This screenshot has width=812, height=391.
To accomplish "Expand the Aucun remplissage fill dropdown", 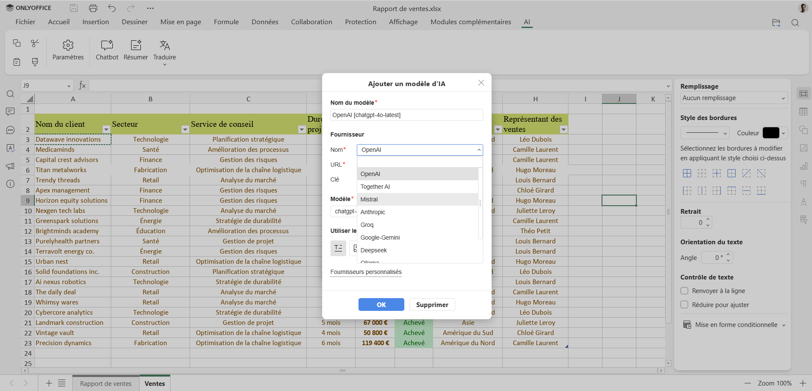I will click(734, 98).
